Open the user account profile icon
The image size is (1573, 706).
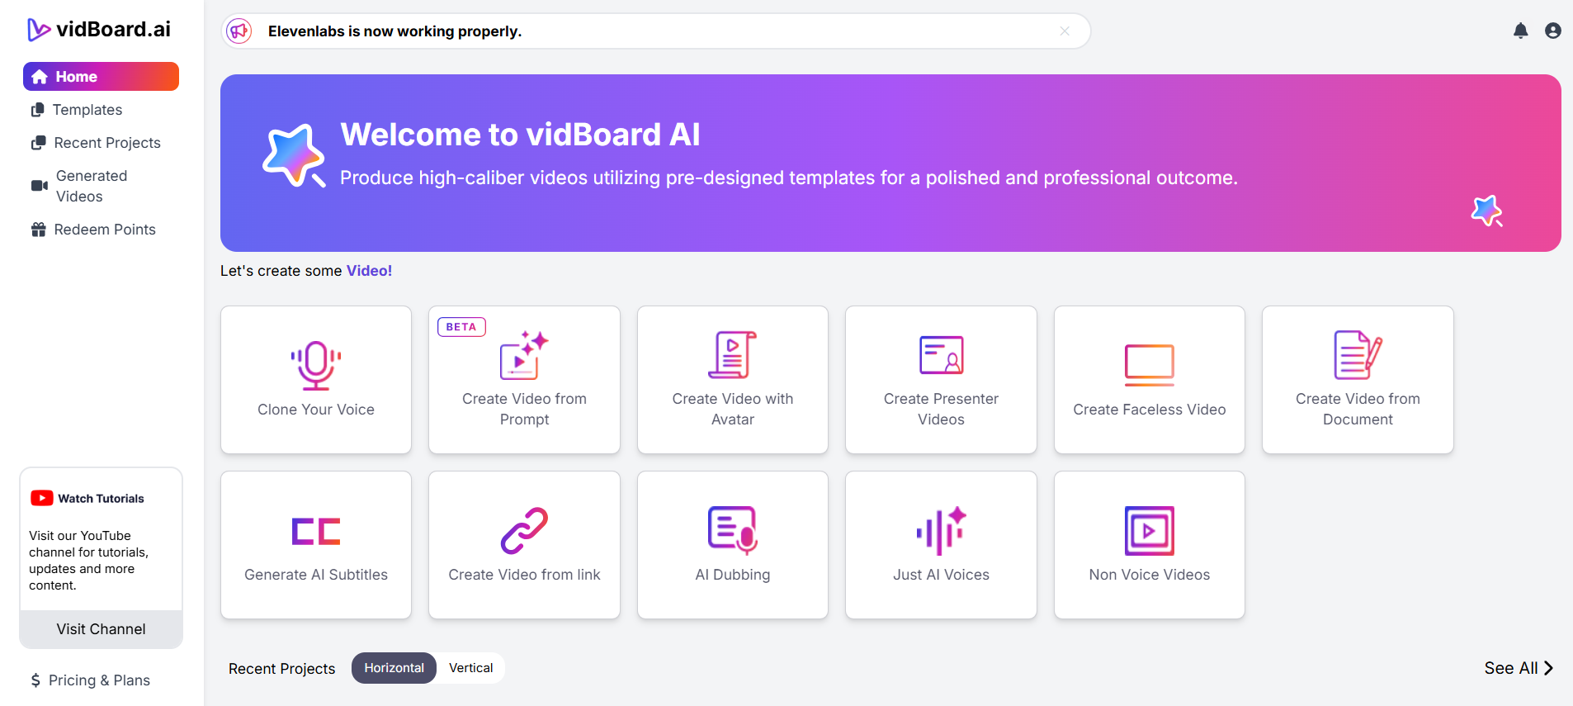click(x=1552, y=31)
